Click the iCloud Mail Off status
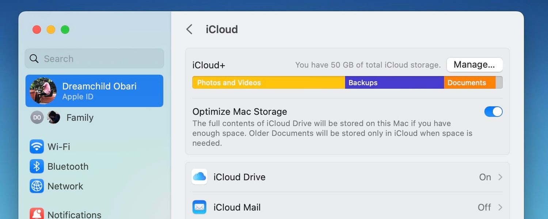 (484, 207)
